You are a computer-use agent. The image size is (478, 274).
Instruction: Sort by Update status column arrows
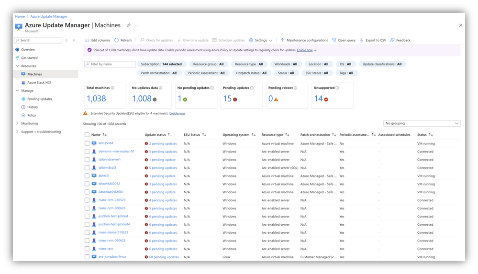click(x=169, y=135)
